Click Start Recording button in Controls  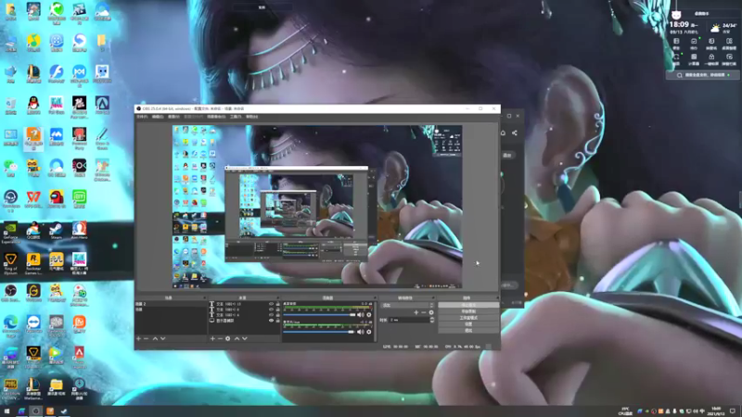tap(468, 311)
